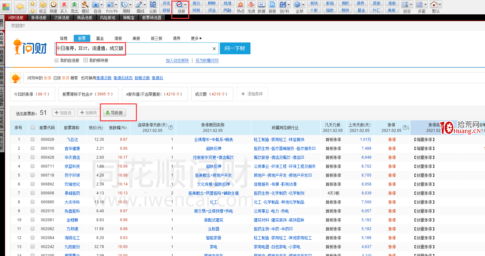Clear the search box with X icon
Screen dimensions: 485x256
(214, 49)
